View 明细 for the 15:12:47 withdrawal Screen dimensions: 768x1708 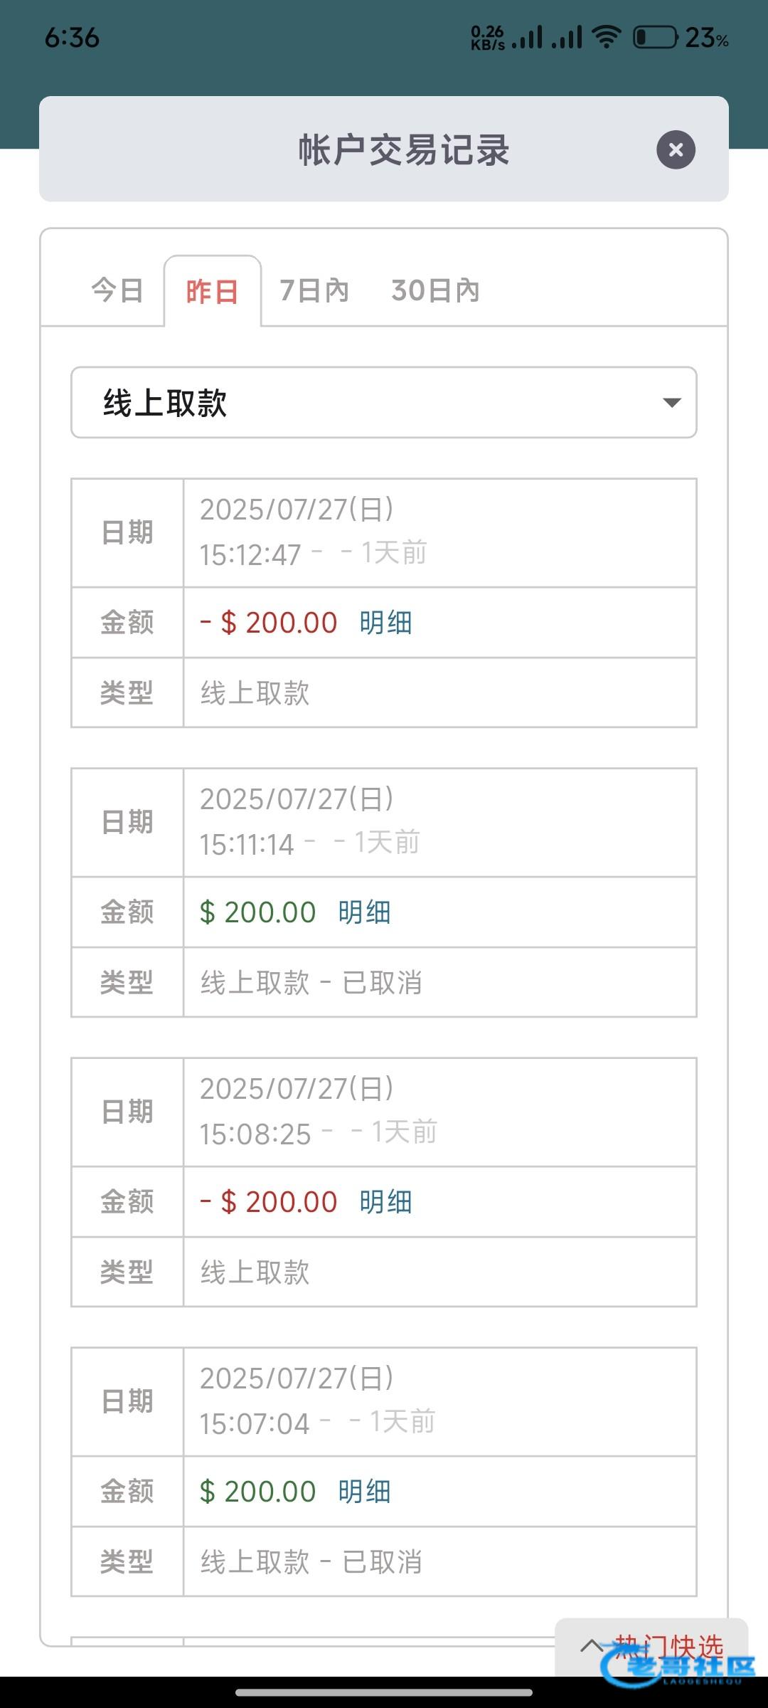coord(385,623)
